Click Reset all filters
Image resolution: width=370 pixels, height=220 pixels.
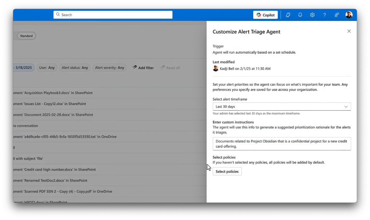(x=170, y=68)
